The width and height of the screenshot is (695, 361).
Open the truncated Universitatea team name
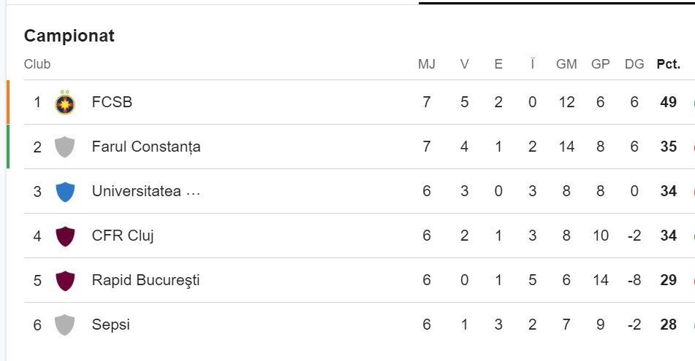[x=146, y=191]
